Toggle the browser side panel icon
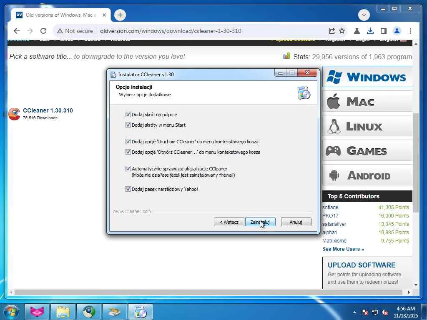Viewport: 427px width, 320px height. point(384,31)
